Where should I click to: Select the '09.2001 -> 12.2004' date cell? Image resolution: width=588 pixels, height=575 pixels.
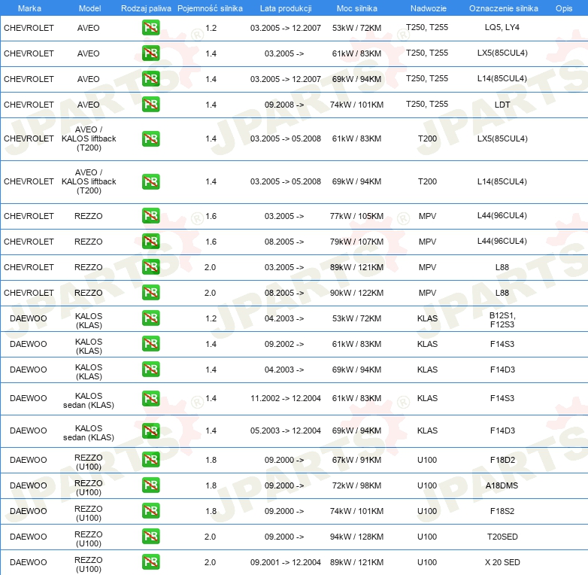[x=286, y=562]
